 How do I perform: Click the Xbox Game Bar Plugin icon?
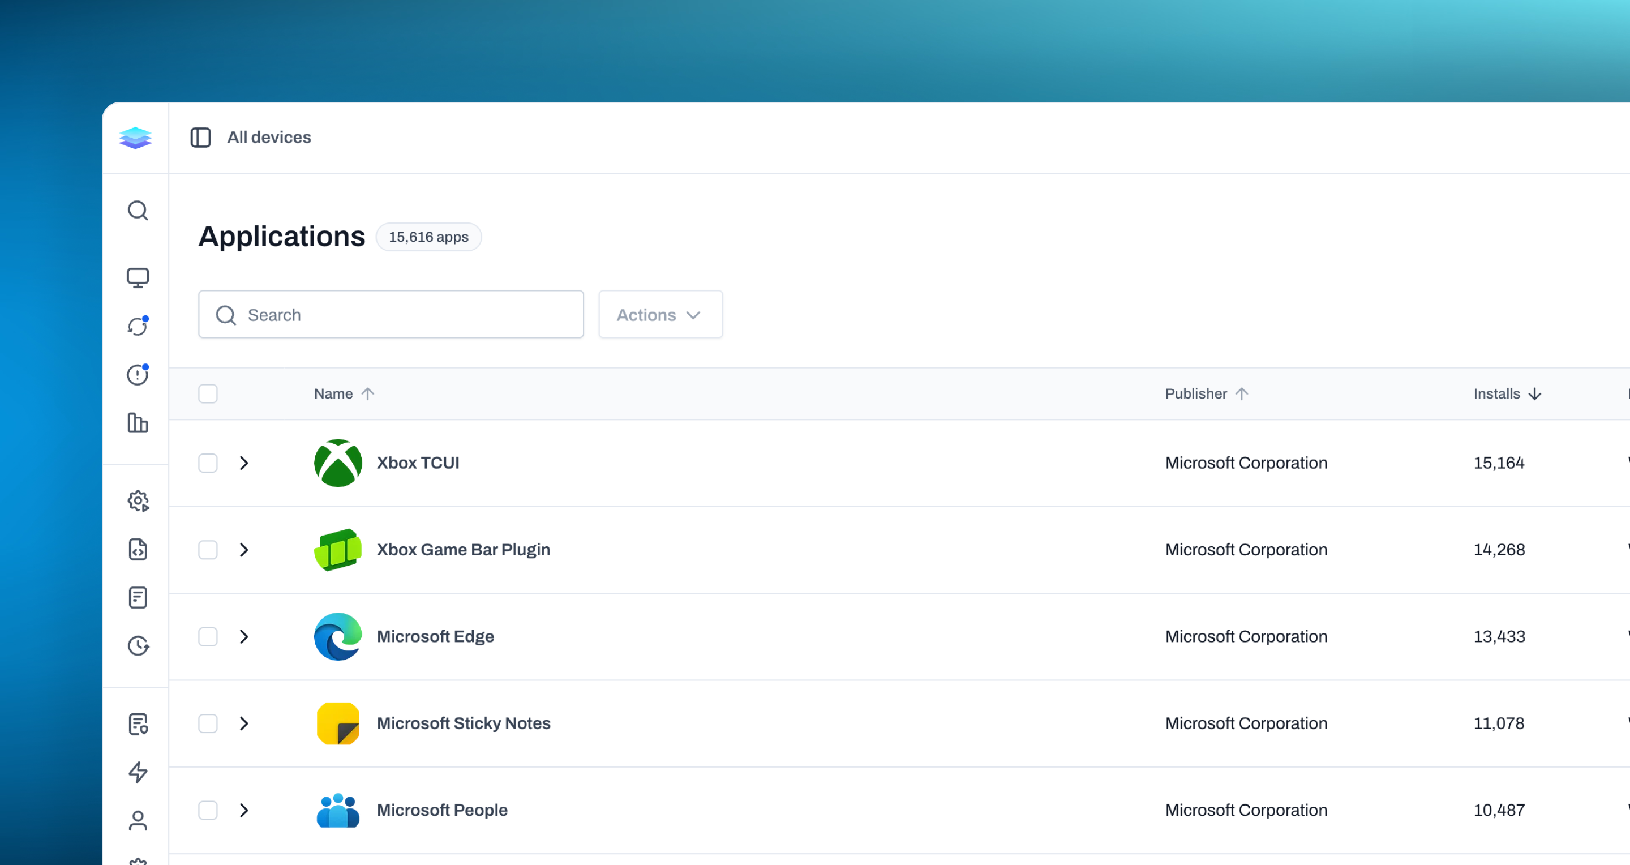pos(338,550)
